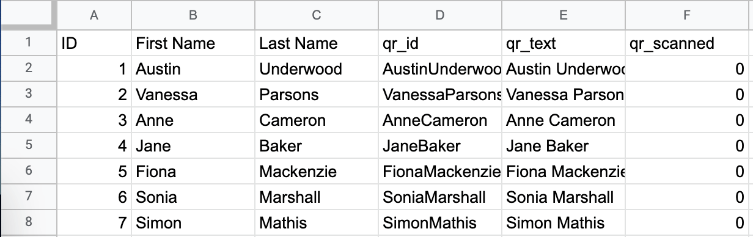The image size is (753, 237).
Task: Click qr_scanned value in Vanessa's row
Action: click(688, 95)
